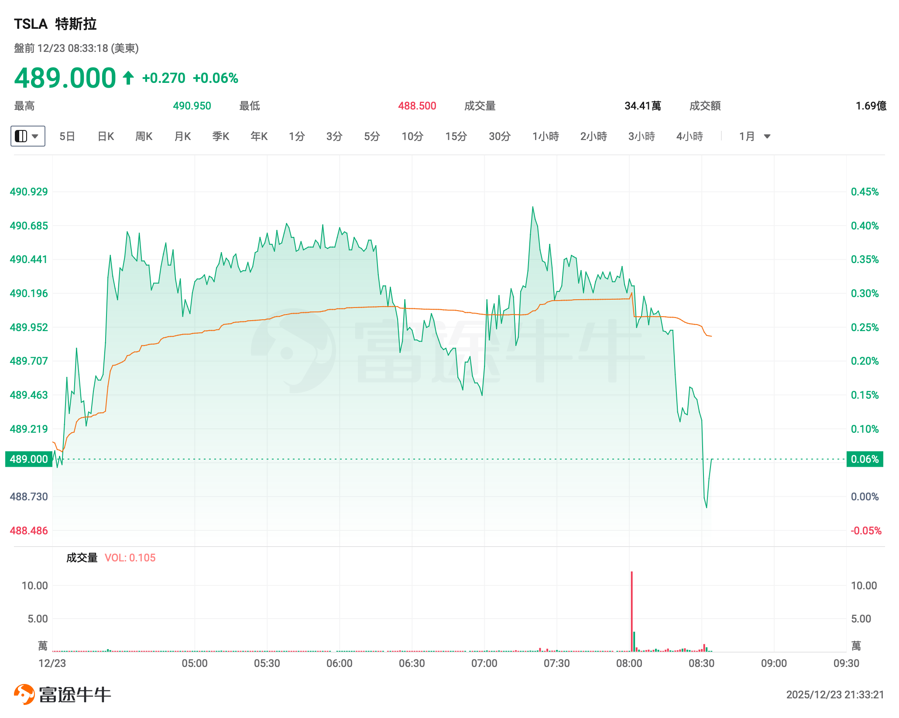Select the 年K yearly chart
This screenshot has width=899, height=718.
coord(259,137)
